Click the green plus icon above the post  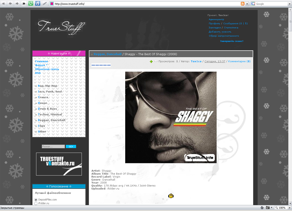click(151, 61)
